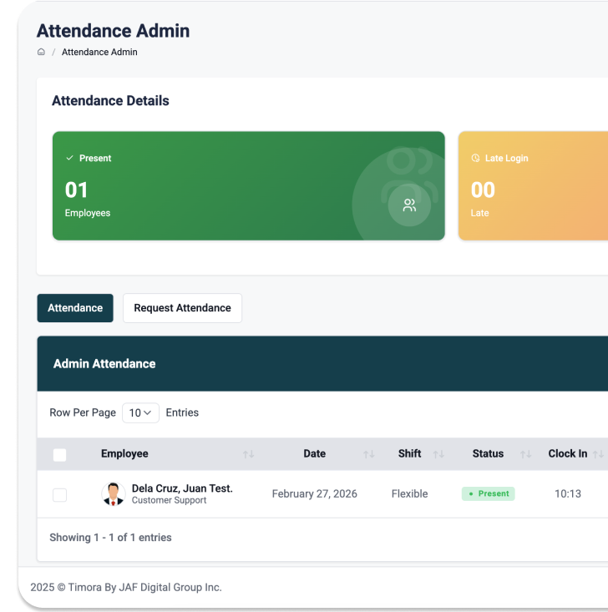Switch to the Attendance tab
This screenshot has height=612, width=608.
pyautogui.click(x=75, y=308)
